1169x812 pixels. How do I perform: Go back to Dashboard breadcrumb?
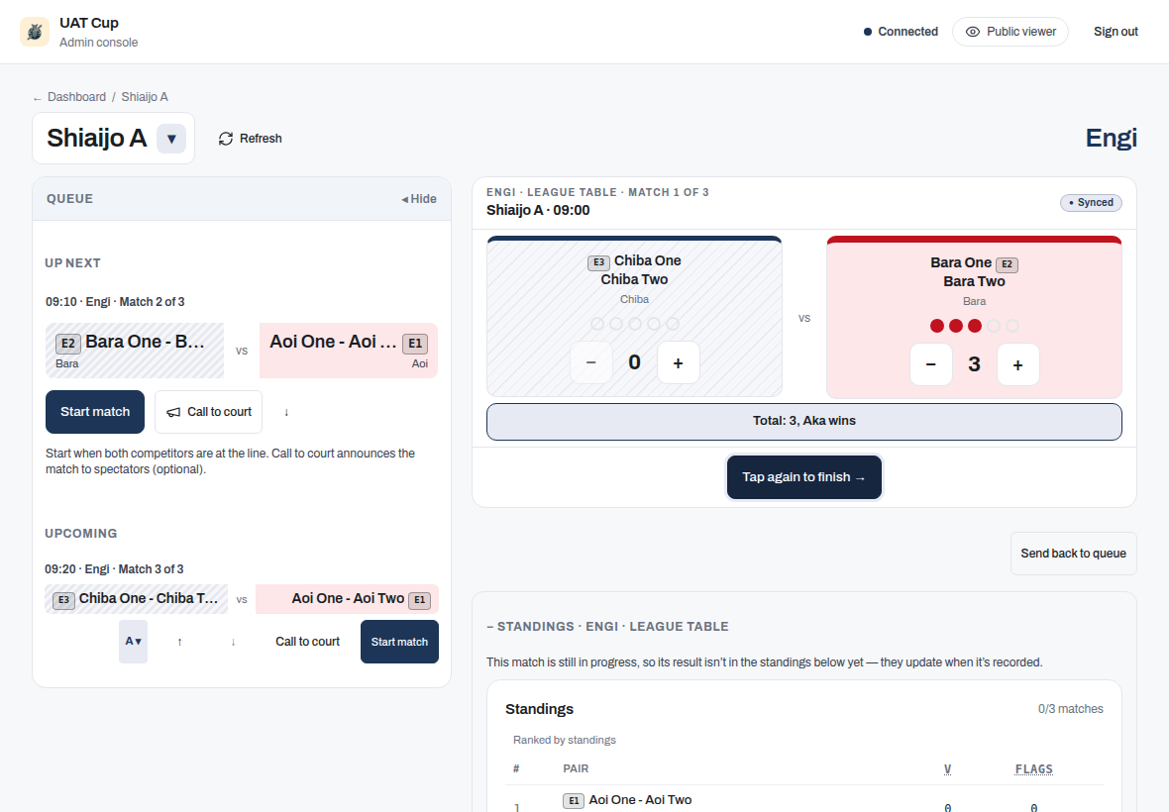click(76, 97)
